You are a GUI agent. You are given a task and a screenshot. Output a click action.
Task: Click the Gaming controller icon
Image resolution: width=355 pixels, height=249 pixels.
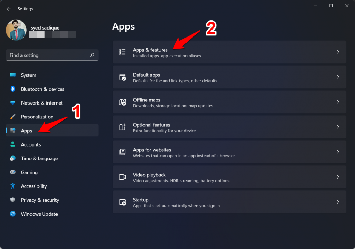[13, 172]
